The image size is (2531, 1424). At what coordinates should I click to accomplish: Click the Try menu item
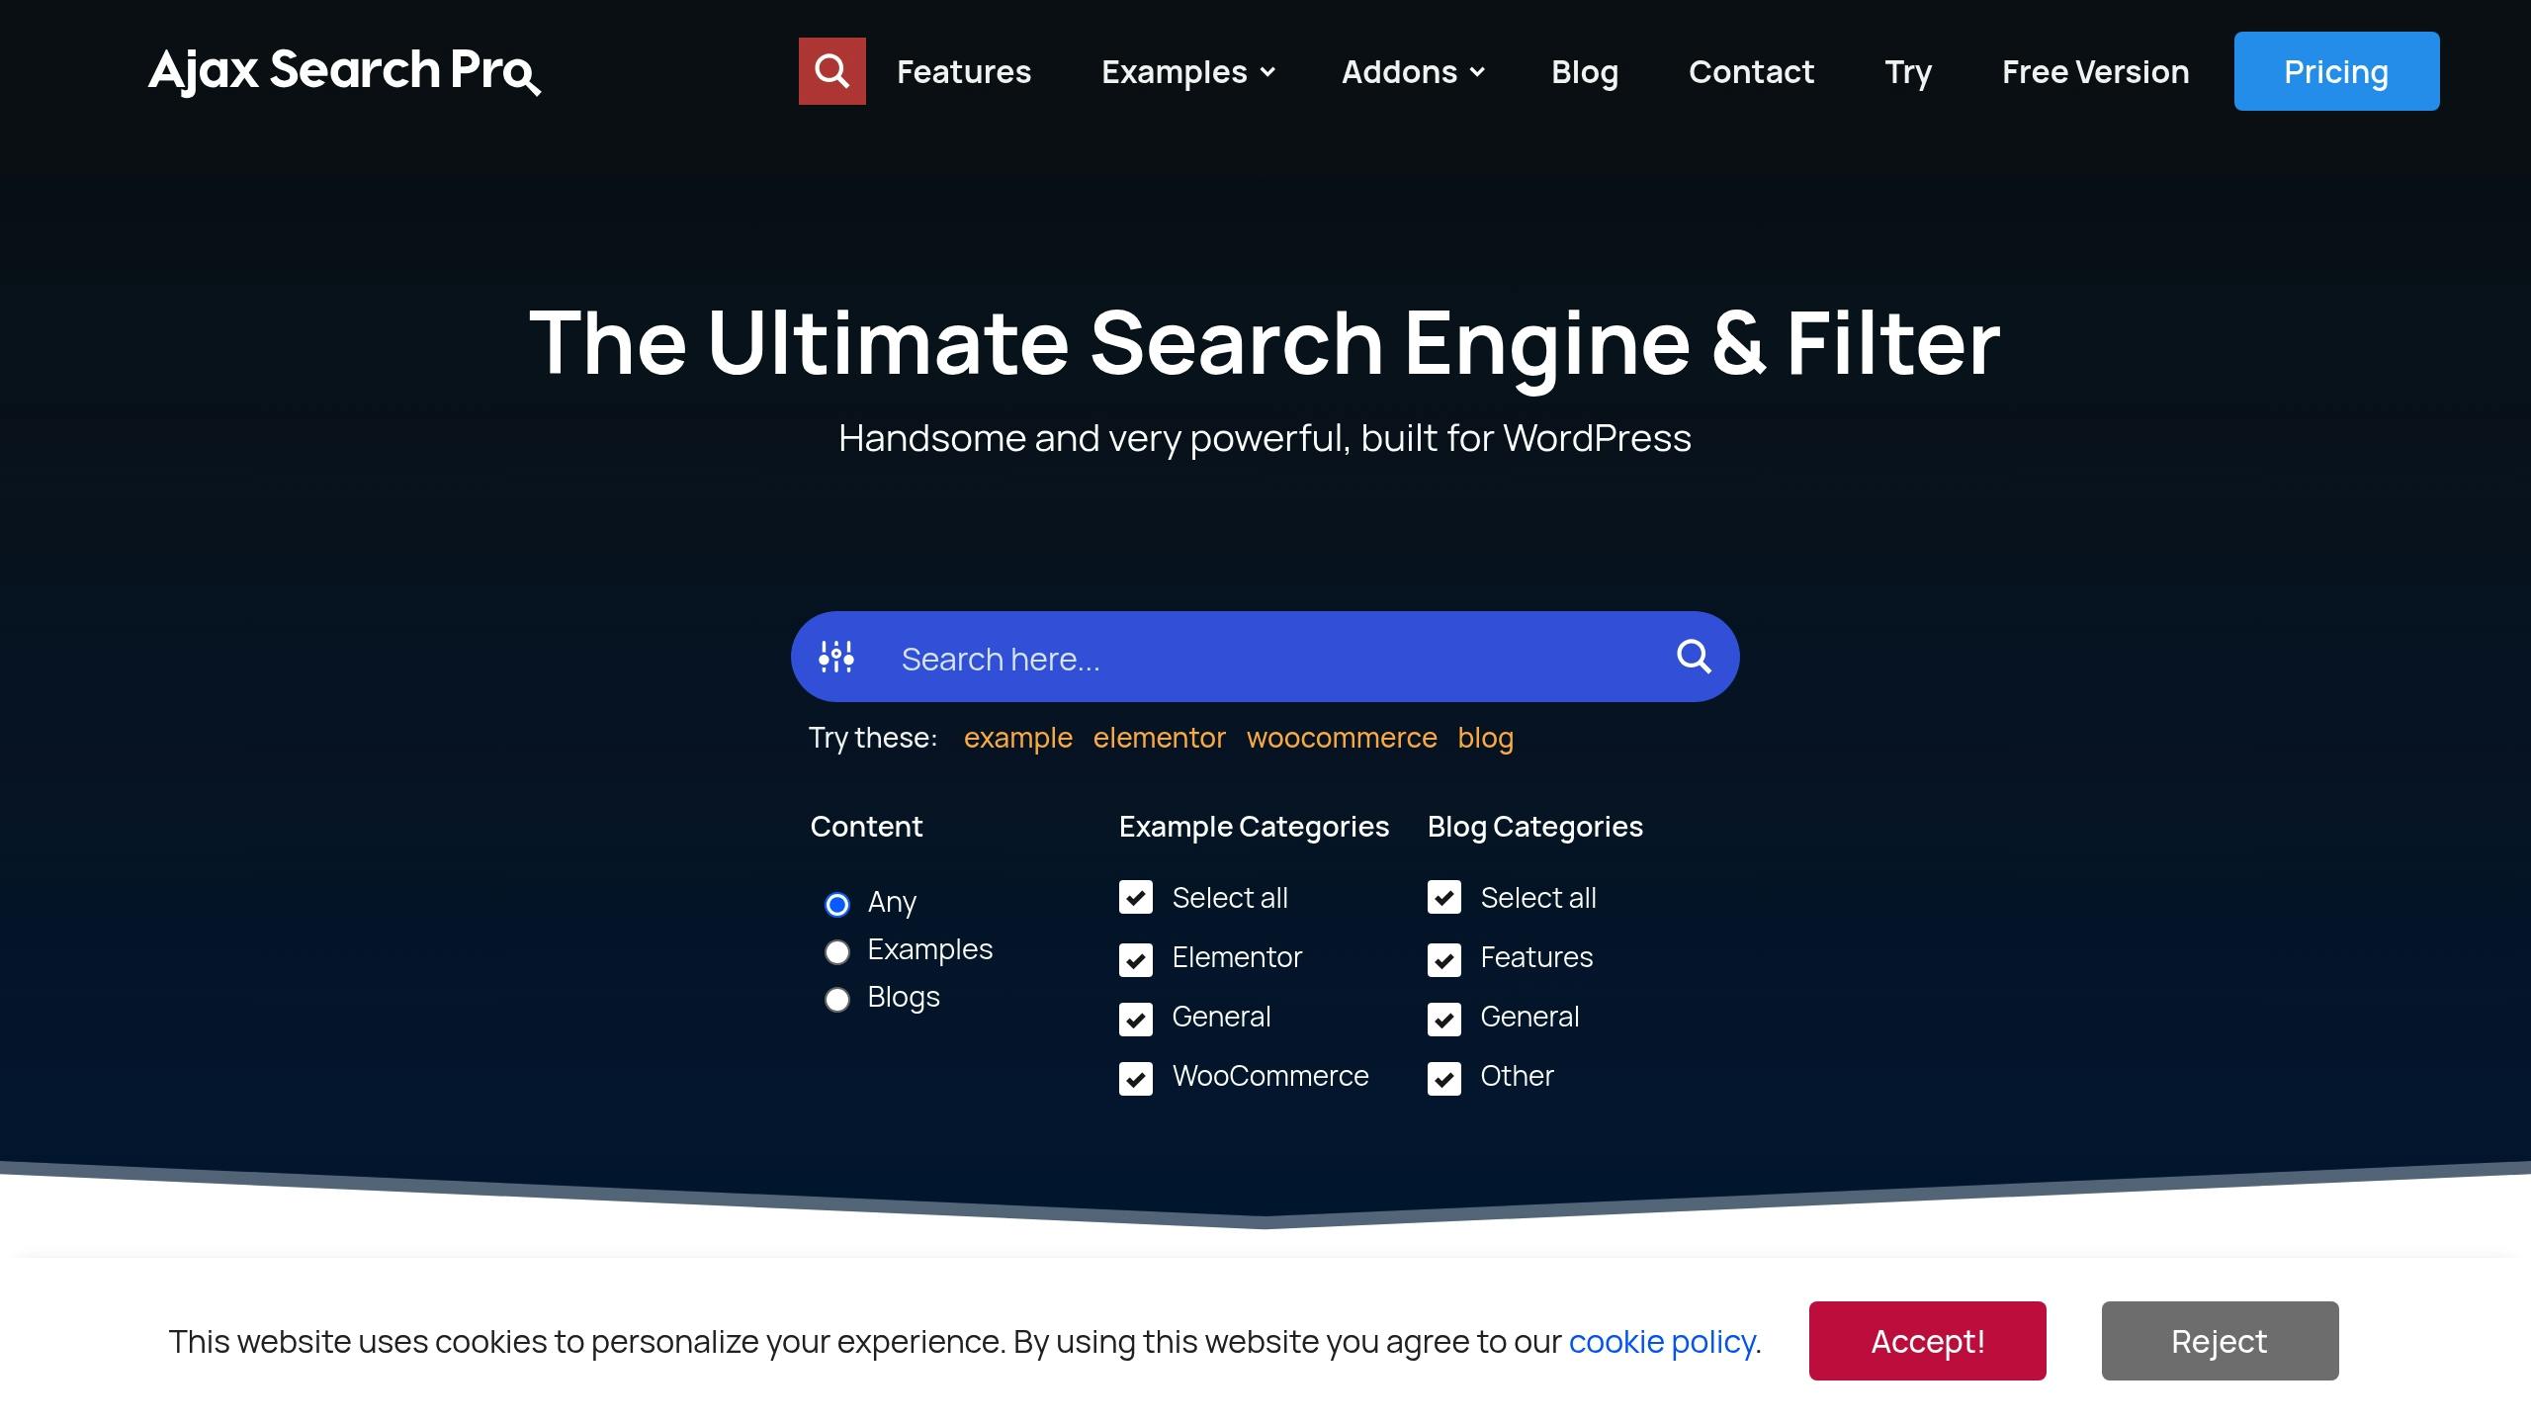(x=1908, y=71)
